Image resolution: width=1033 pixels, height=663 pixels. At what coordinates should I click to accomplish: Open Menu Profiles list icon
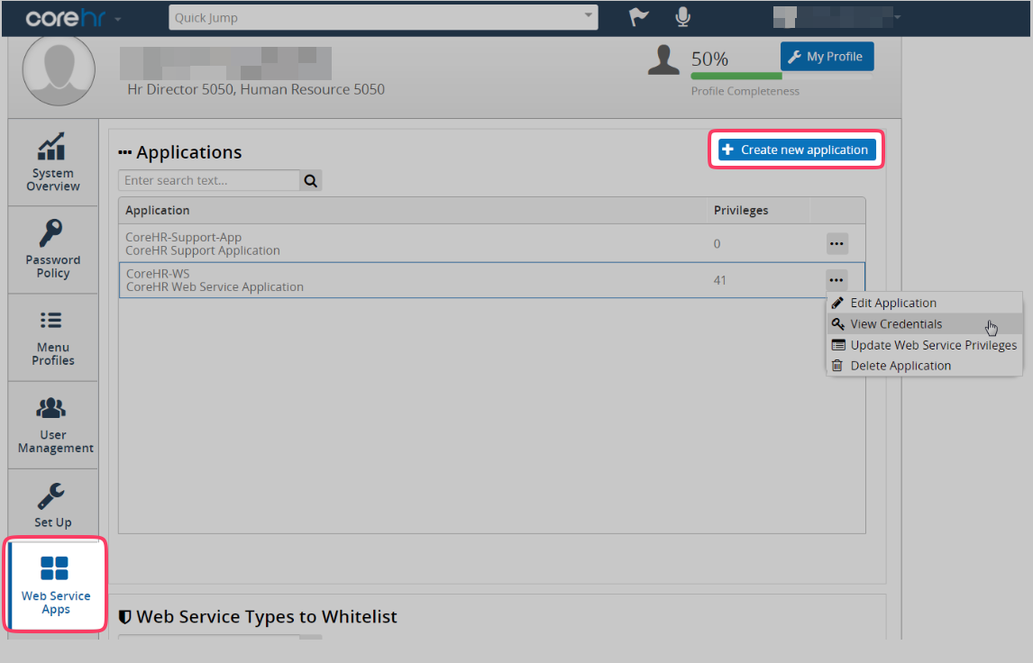[52, 321]
